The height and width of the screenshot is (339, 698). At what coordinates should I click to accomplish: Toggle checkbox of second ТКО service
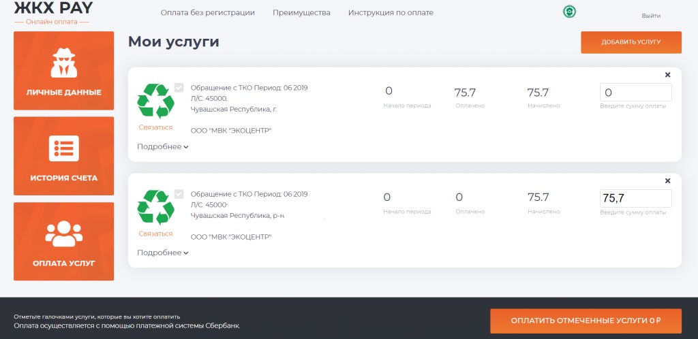pyautogui.click(x=179, y=194)
